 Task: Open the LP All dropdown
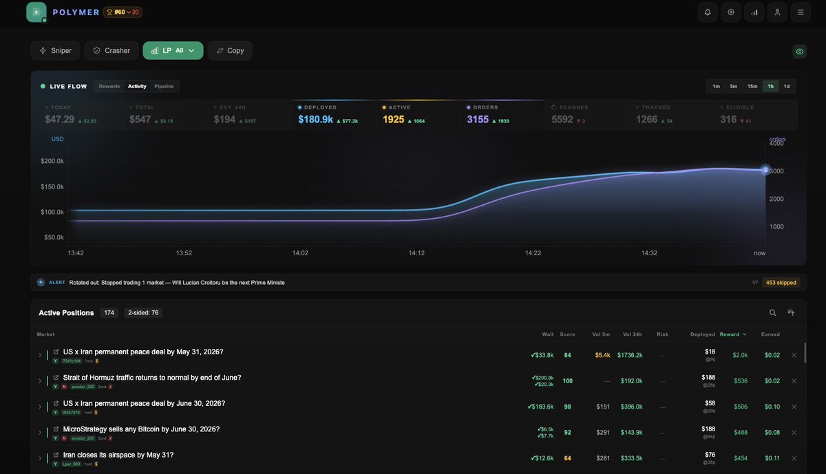173,50
